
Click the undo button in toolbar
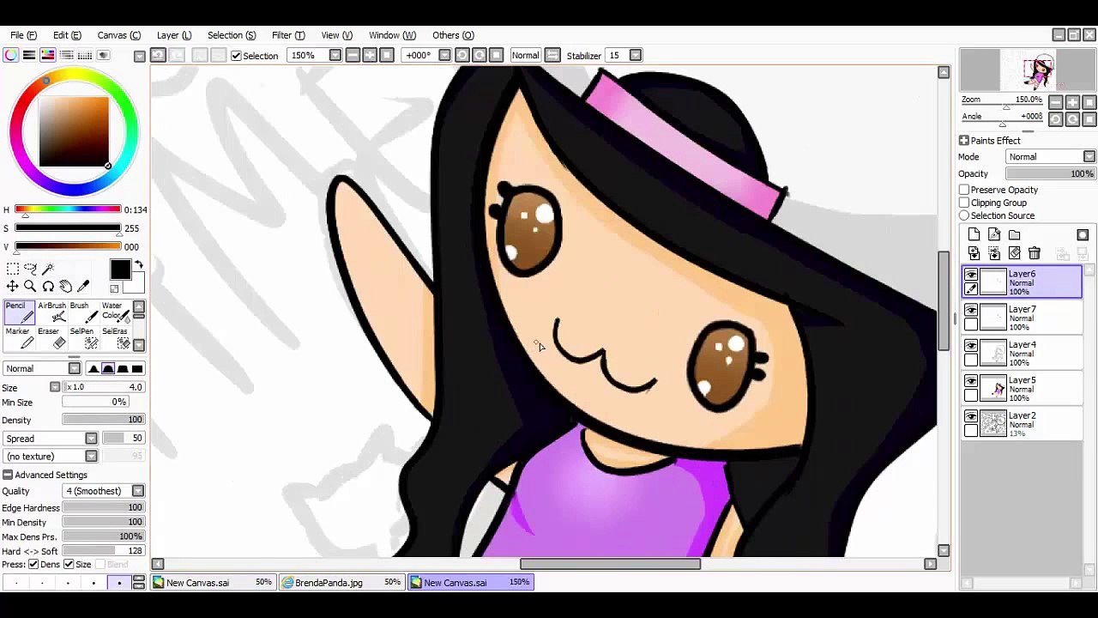(158, 55)
